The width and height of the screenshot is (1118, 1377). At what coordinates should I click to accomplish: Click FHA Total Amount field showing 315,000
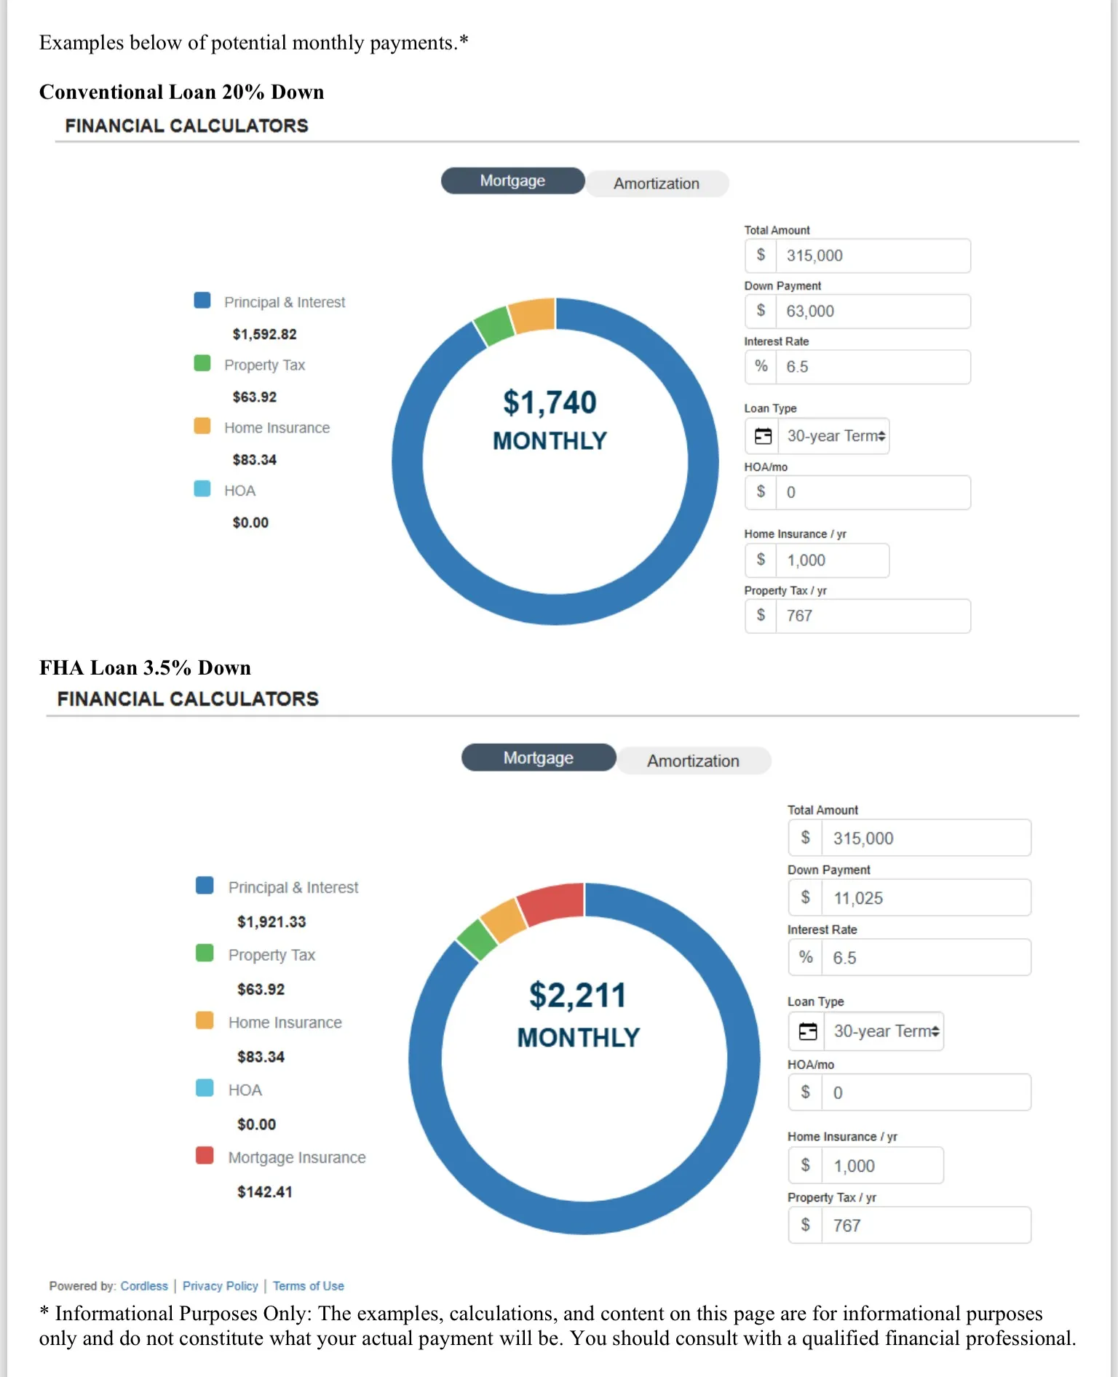pos(925,838)
